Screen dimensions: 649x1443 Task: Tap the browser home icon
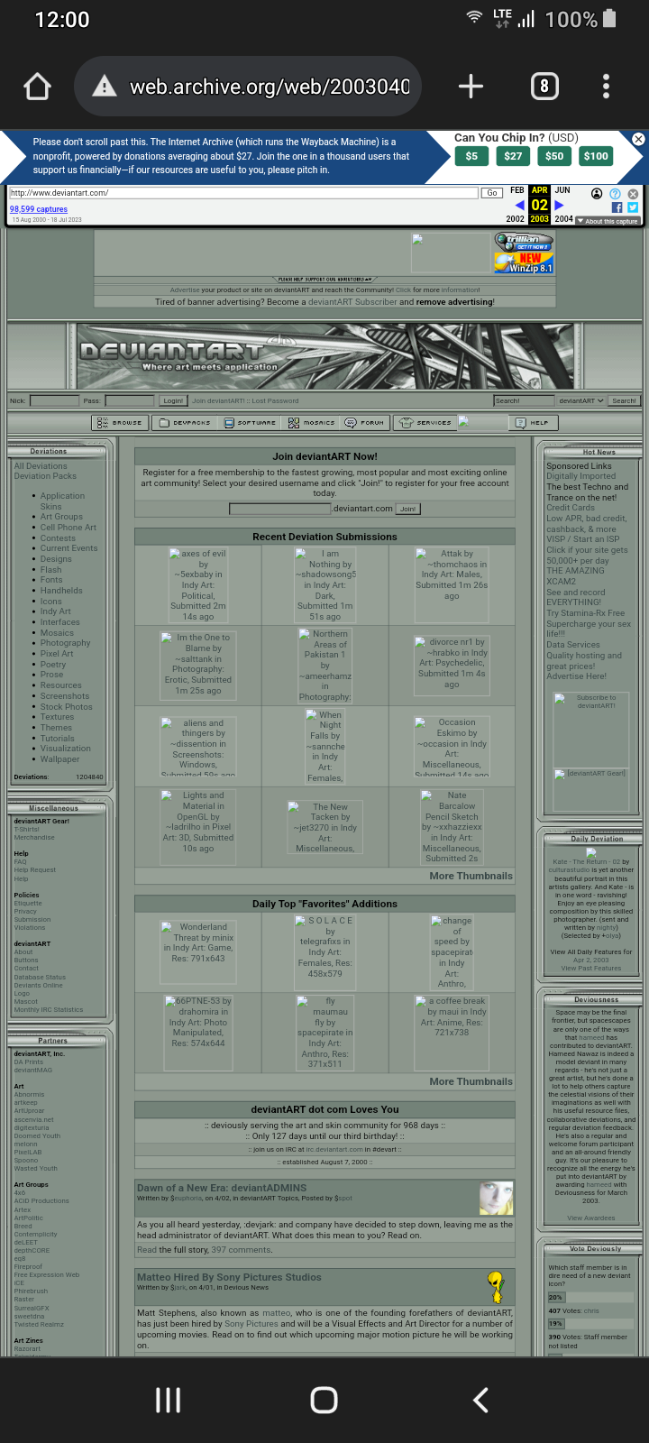tap(37, 87)
